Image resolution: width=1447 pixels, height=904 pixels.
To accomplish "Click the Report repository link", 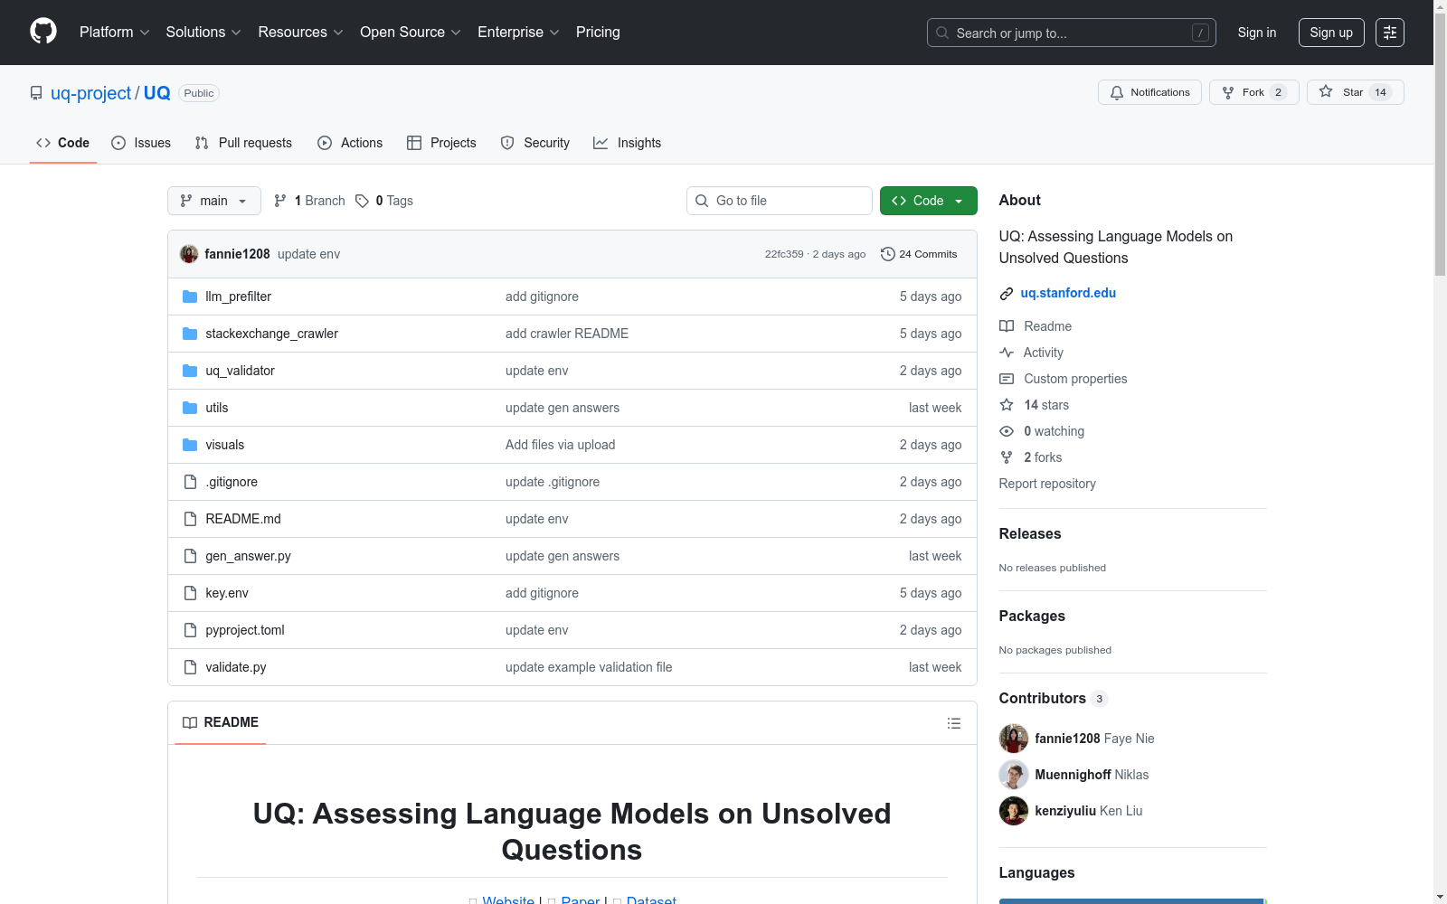I will (x=1047, y=484).
